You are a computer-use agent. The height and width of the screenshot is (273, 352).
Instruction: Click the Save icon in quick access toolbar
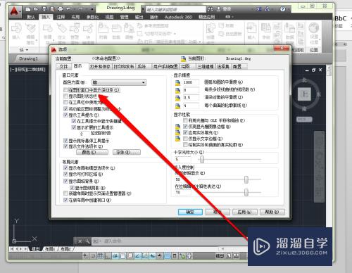(44, 9)
